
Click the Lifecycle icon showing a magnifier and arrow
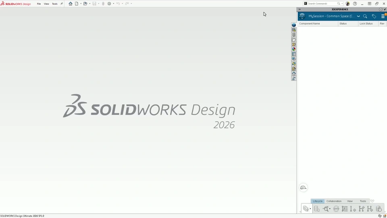pos(326,209)
